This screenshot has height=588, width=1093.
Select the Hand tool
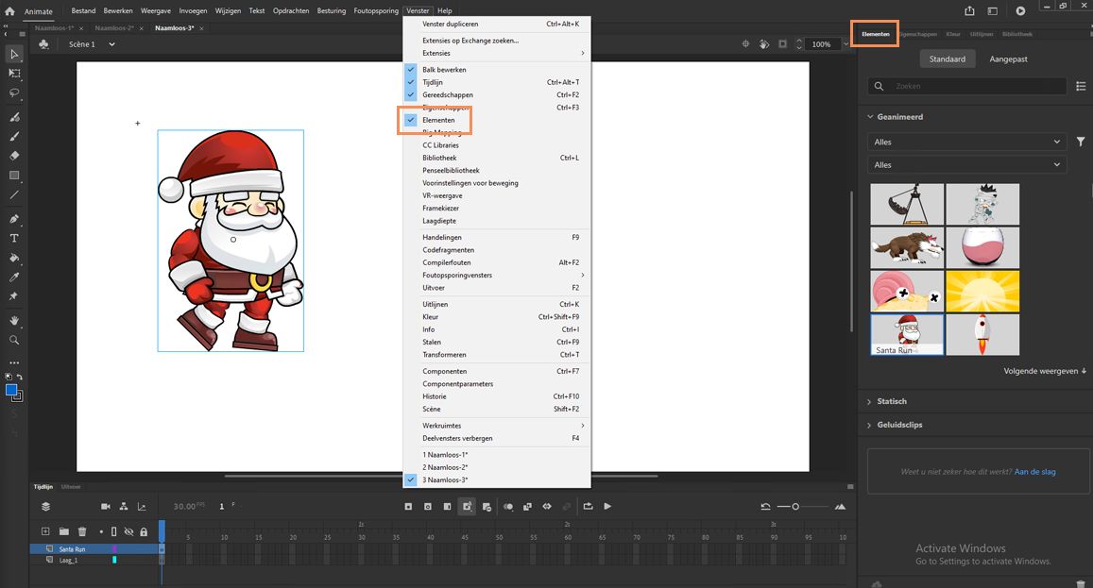point(14,321)
